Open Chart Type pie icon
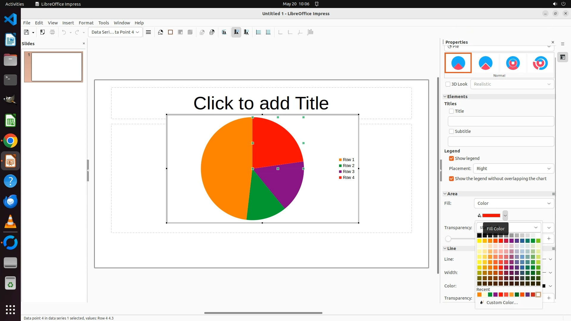Screen dimensions: 571x321 pyautogui.click(x=161, y=32)
